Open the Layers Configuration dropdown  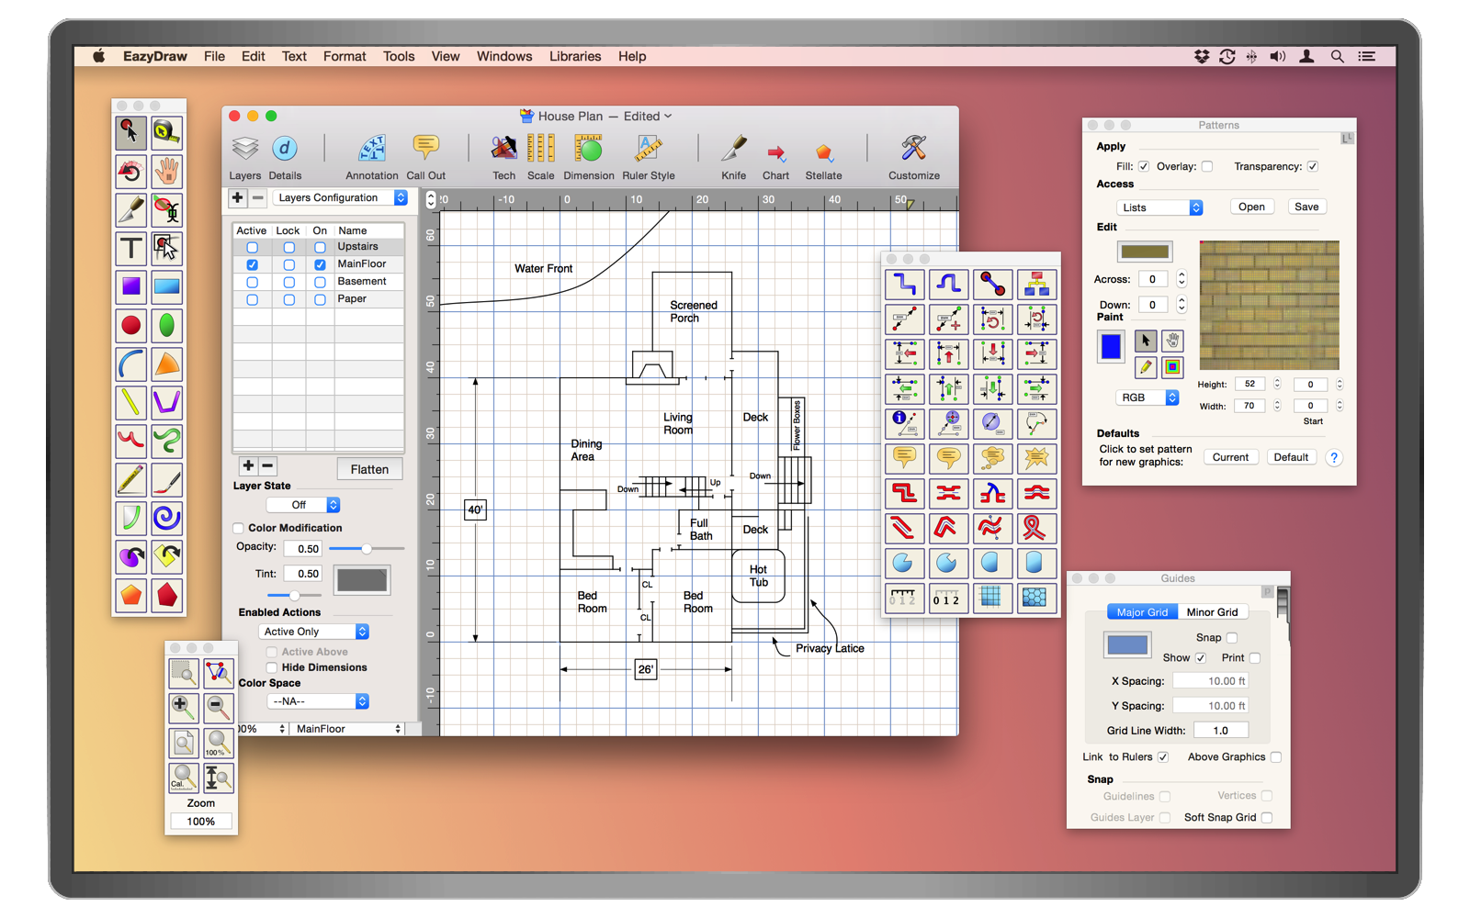(x=341, y=198)
